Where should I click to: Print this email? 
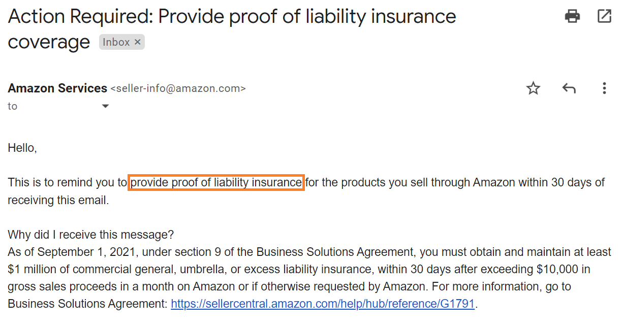click(572, 16)
